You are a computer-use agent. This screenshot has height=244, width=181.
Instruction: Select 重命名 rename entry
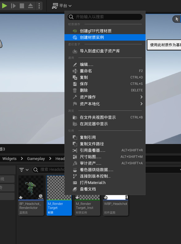(105, 71)
